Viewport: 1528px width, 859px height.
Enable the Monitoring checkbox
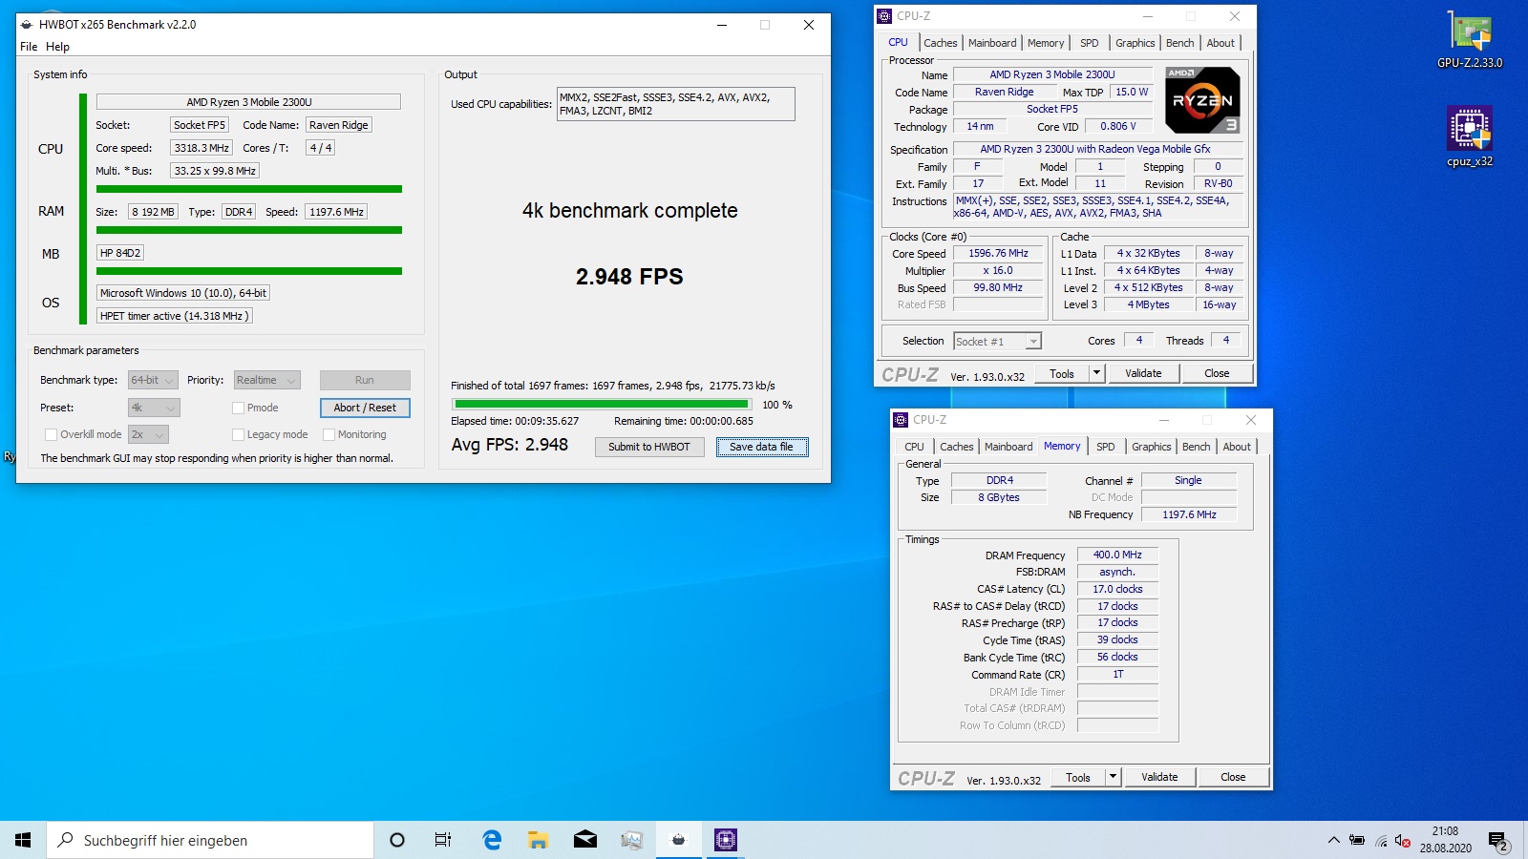(x=329, y=434)
